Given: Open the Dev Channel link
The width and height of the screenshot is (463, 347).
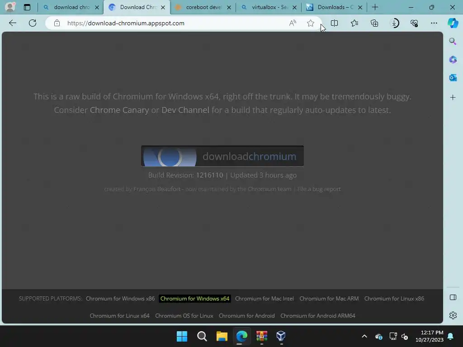Looking at the screenshot, I should click(x=185, y=110).
